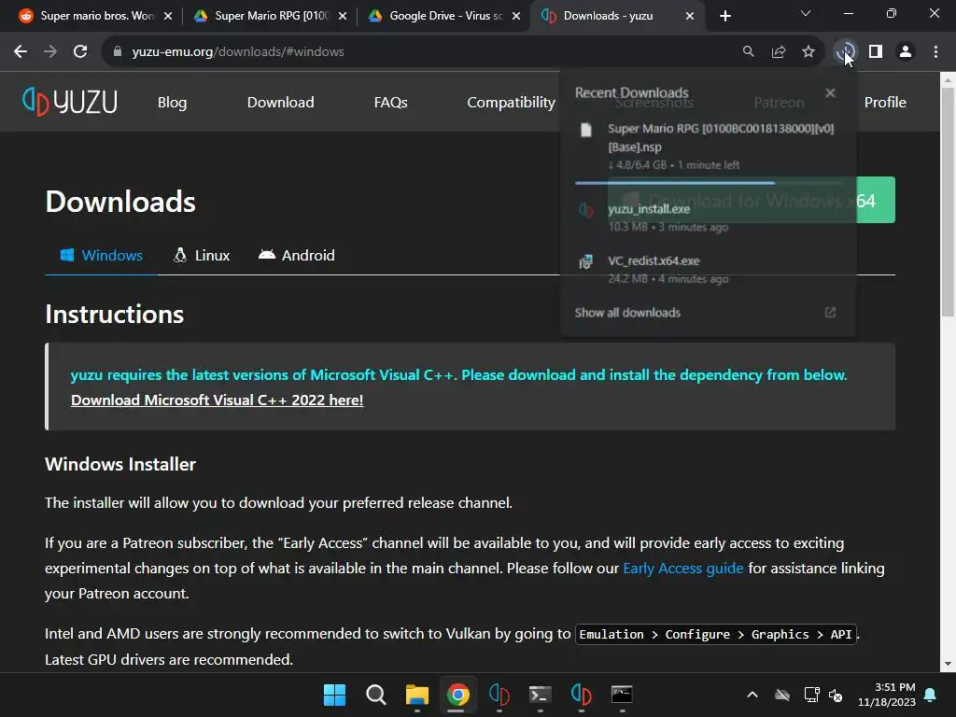Image resolution: width=956 pixels, height=717 pixels.
Task: Open File Explorer from the taskbar
Action: click(417, 695)
